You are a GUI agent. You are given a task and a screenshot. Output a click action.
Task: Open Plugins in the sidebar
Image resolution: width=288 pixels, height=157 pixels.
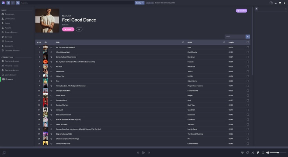[x=7, y=27]
